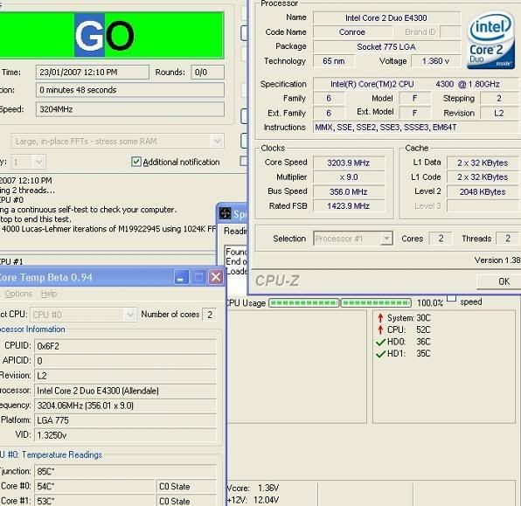Click the green check beside HD0
Image resolution: width=521 pixels, height=506 pixels.
point(381,342)
